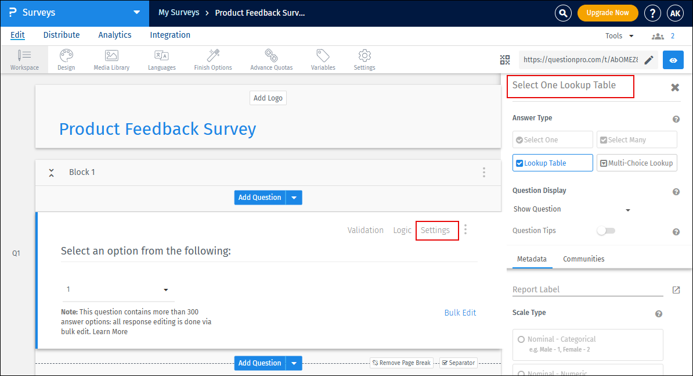The image size is (693, 376).
Task: Switch to the Metadata tab
Action: point(532,259)
